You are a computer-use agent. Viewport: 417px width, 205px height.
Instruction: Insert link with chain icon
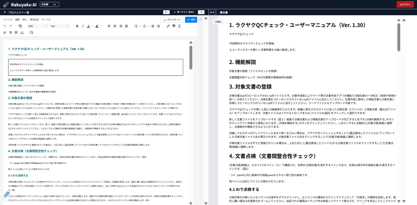coord(168,26)
